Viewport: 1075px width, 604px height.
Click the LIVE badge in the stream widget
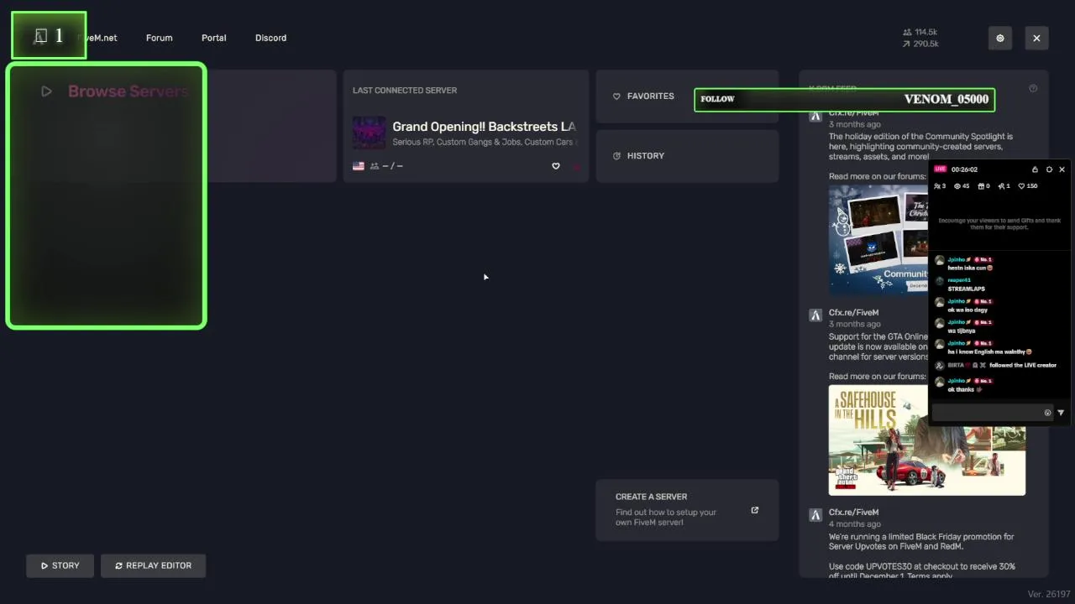940,169
